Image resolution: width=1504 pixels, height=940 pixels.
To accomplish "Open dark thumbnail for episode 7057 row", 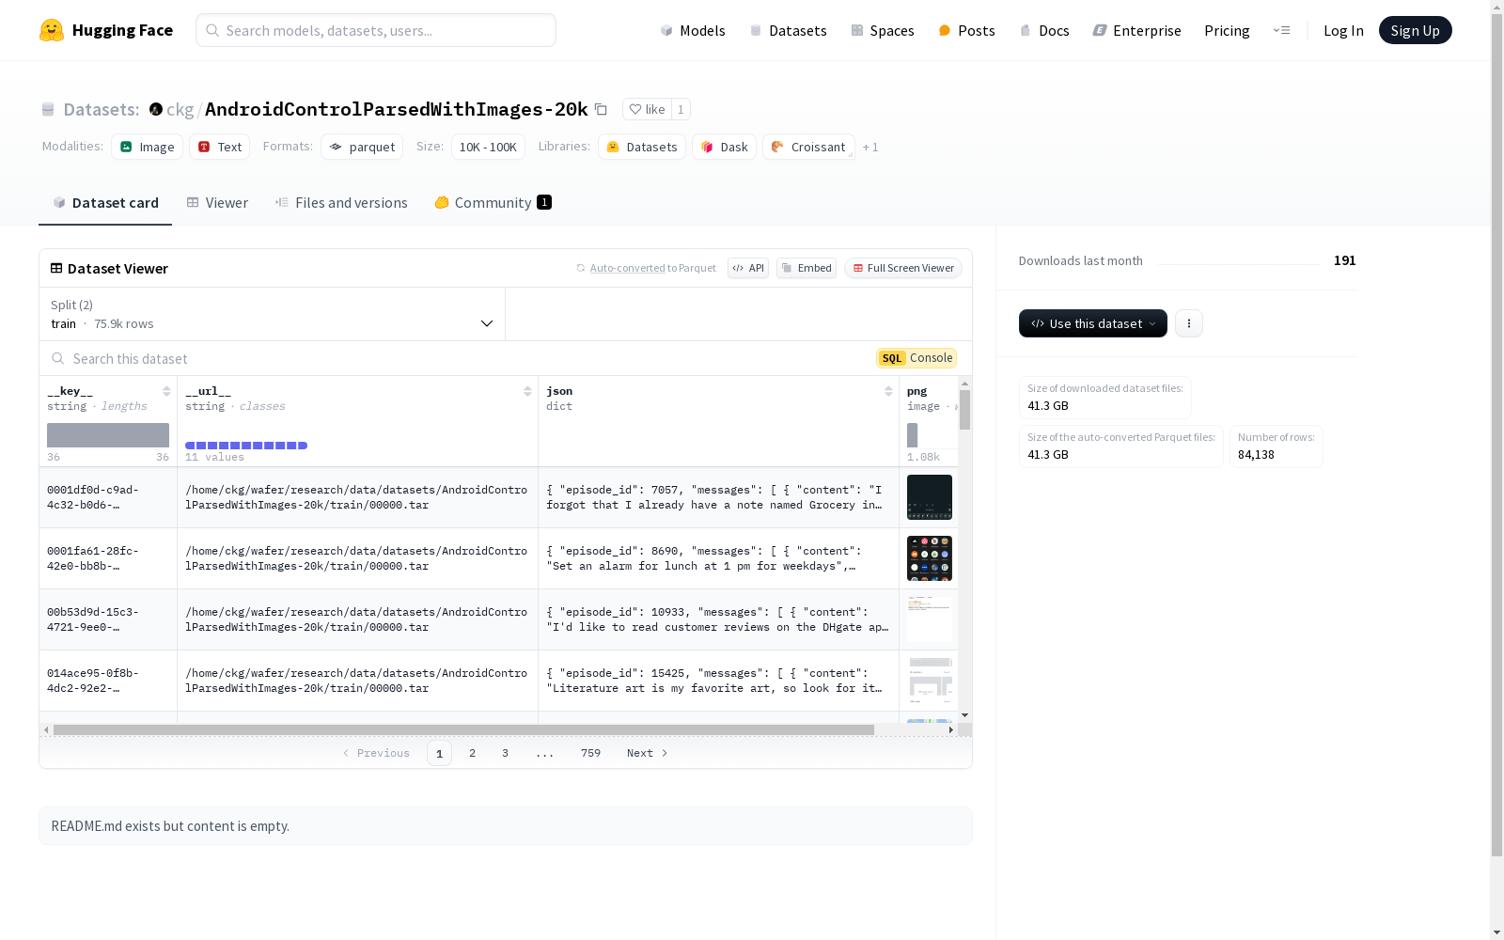I will (930, 497).
